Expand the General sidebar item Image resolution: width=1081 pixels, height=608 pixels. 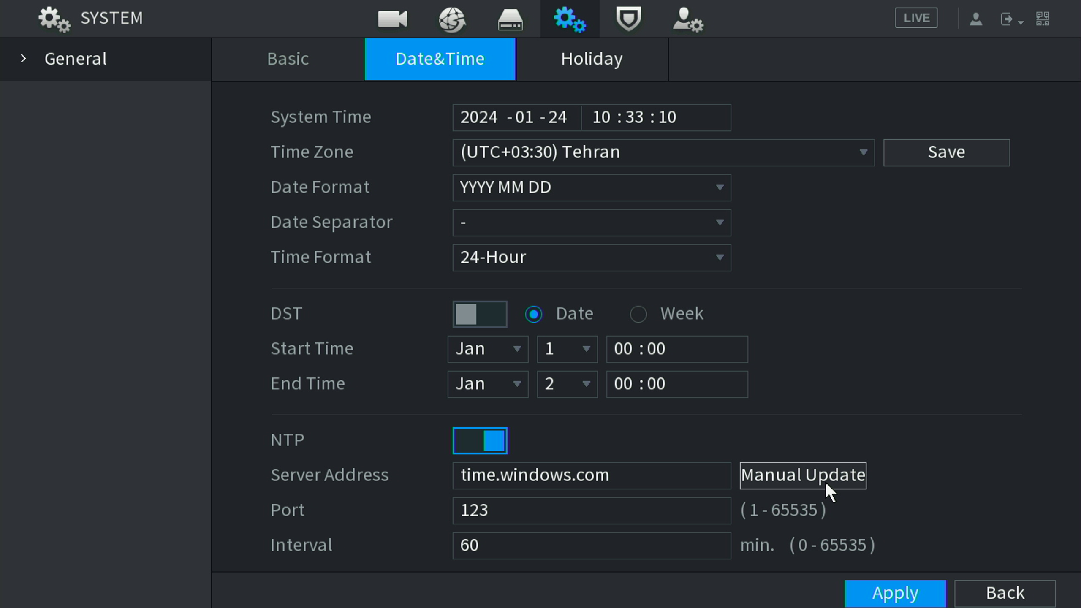point(75,59)
